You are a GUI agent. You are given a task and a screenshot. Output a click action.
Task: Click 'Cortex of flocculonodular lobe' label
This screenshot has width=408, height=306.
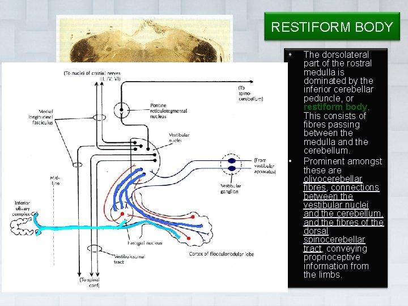pyautogui.click(x=222, y=254)
